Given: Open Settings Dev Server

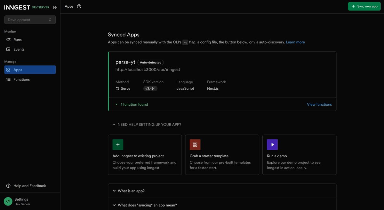Looking at the screenshot, I should point(30,201).
